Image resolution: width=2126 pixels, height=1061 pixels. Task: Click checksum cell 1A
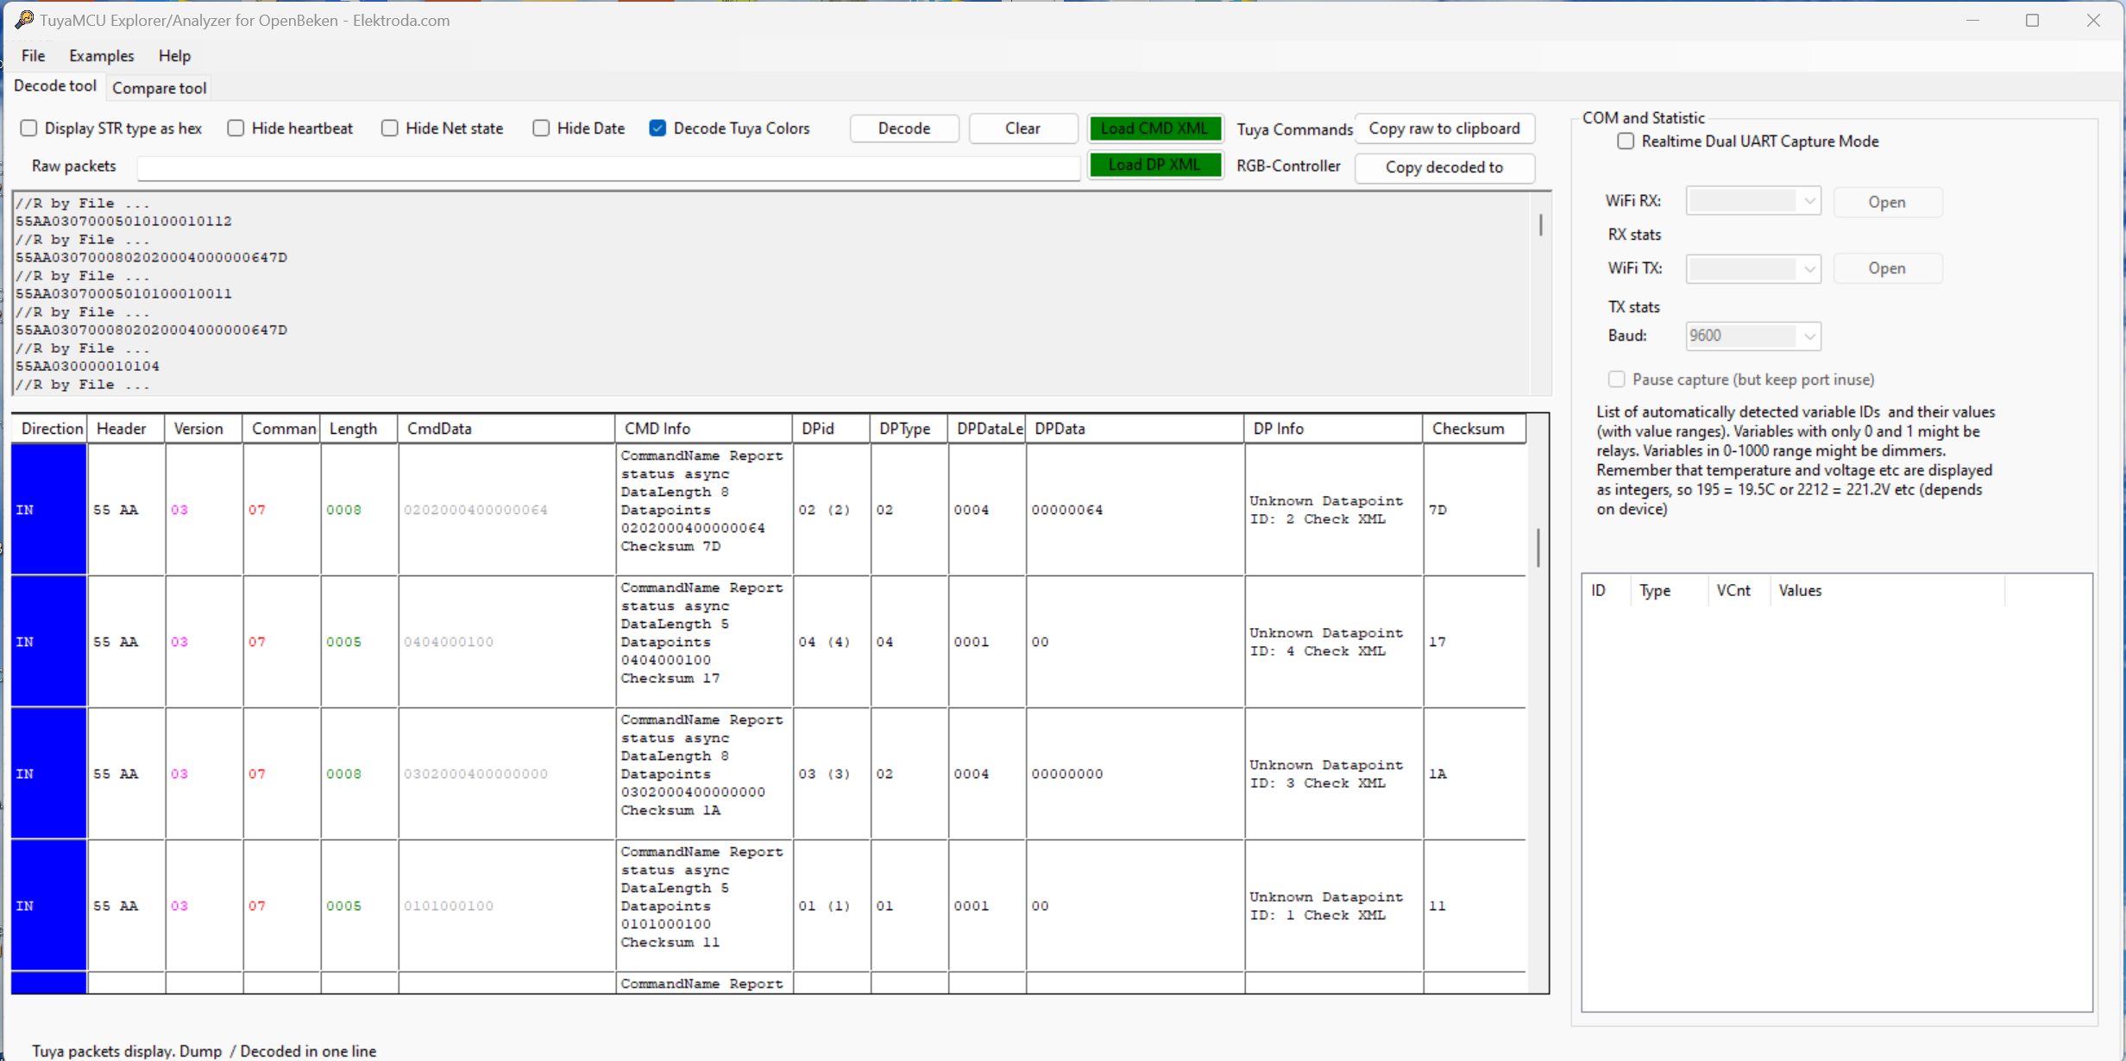[x=1475, y=774]
